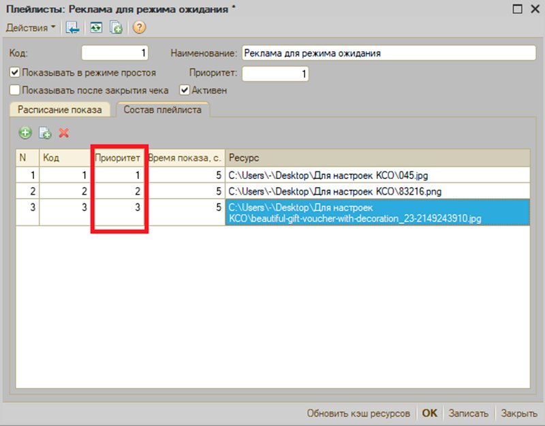Click the Код input field
Image resolution: width=545 pixels, height=426 pixels.
pyautogui.click(x=114, y=53)
